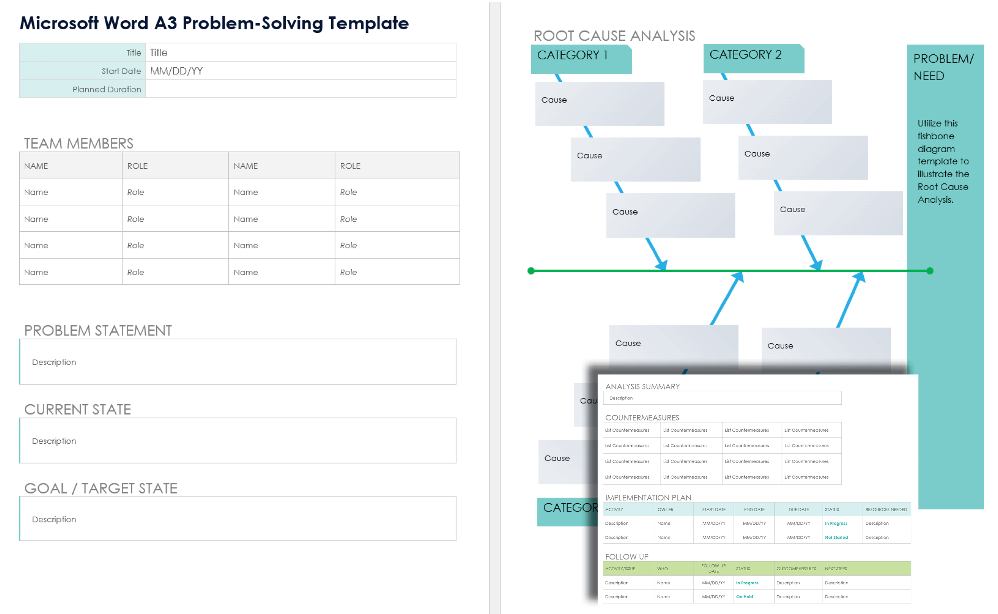
Task: Select the 'CURRENT STATE' heading
Action: (77, 409)
